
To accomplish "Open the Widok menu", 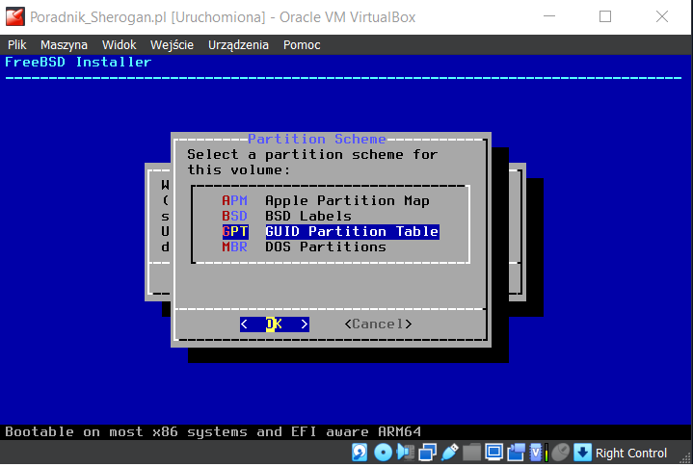I will coord(120,44).
